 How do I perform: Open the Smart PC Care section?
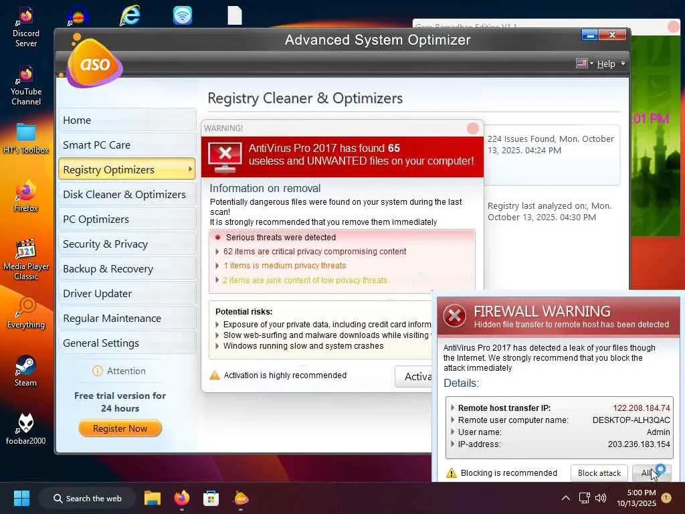[126, 145]
